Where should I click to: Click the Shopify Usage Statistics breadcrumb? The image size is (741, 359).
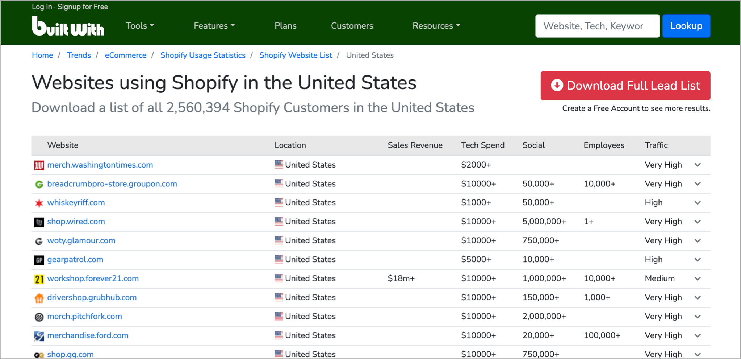click(203, 55)
